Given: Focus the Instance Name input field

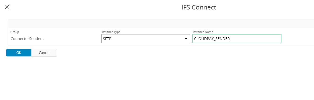Looking at the screenshot, I should coord(237,39).
